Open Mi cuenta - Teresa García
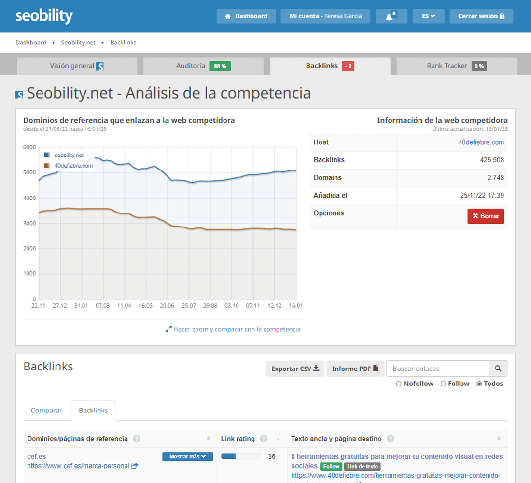This screenshot has width=531, height=483. click(x=325, y=16)
